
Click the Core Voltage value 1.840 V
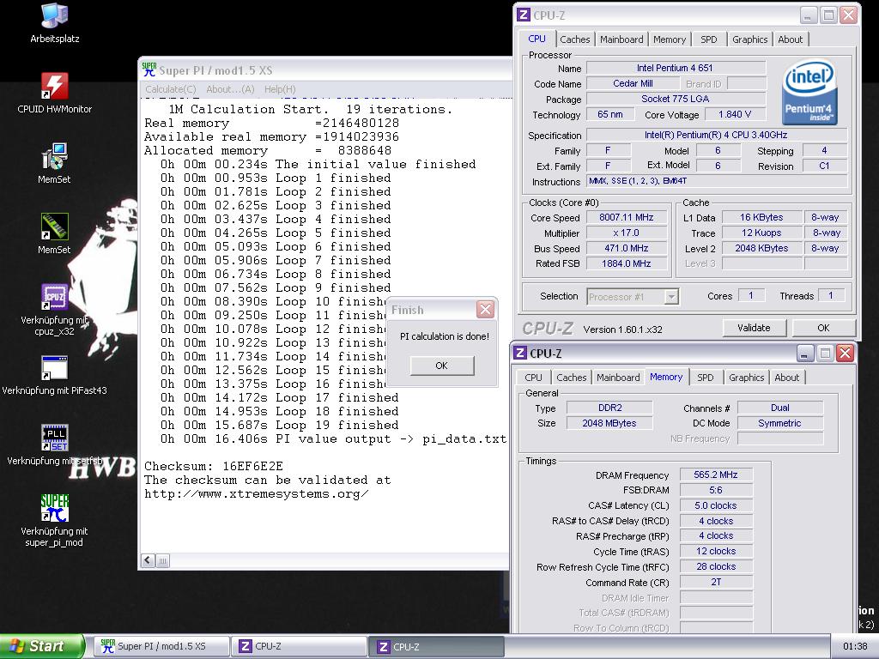click(x=735, y=114)
